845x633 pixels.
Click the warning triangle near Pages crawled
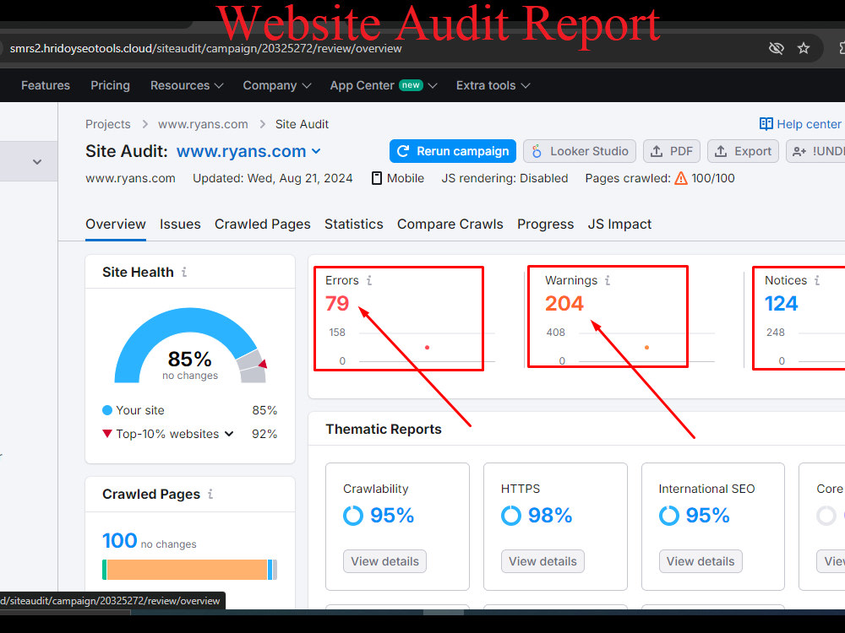click(681, 178)
